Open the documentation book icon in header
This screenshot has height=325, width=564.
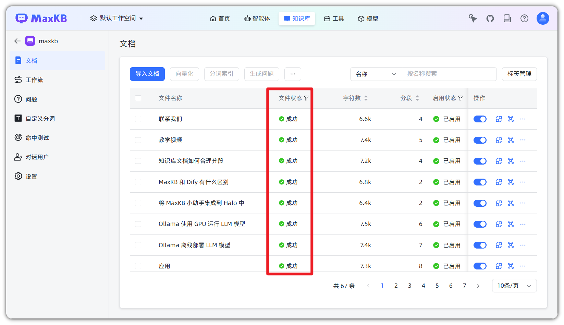click(x=507, y=19)
